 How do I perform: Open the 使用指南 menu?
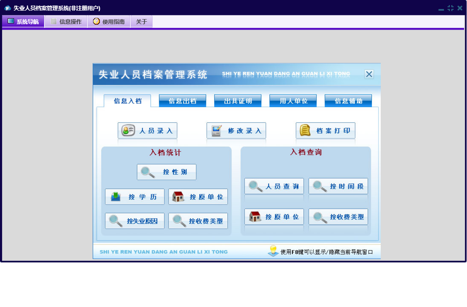click(109, 21)
